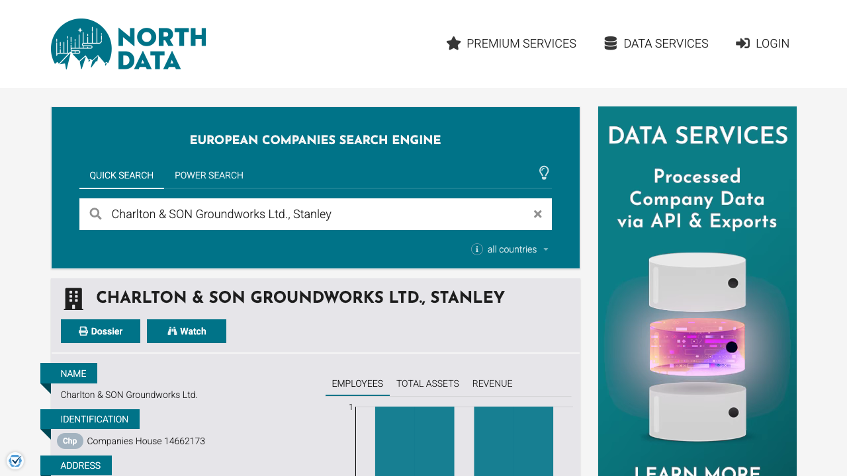
Task: Select the magnifier icon in the search bar
Action: (x=95, y=214)
